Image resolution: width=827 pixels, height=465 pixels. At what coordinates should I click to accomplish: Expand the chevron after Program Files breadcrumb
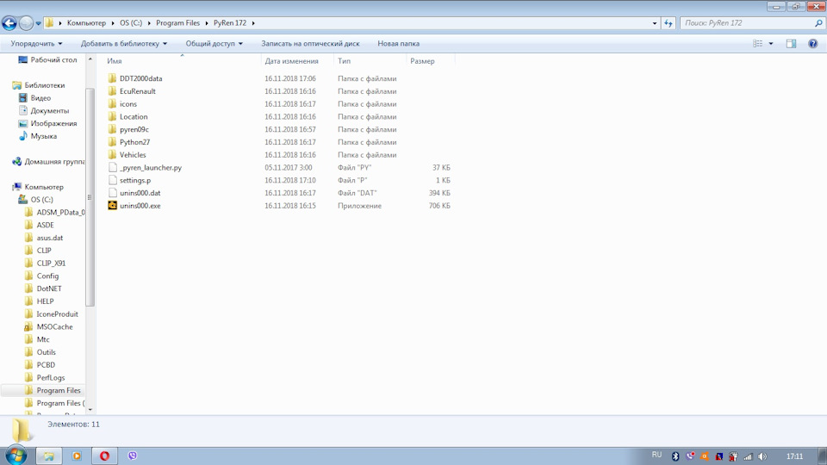click(x=207, y=23)
